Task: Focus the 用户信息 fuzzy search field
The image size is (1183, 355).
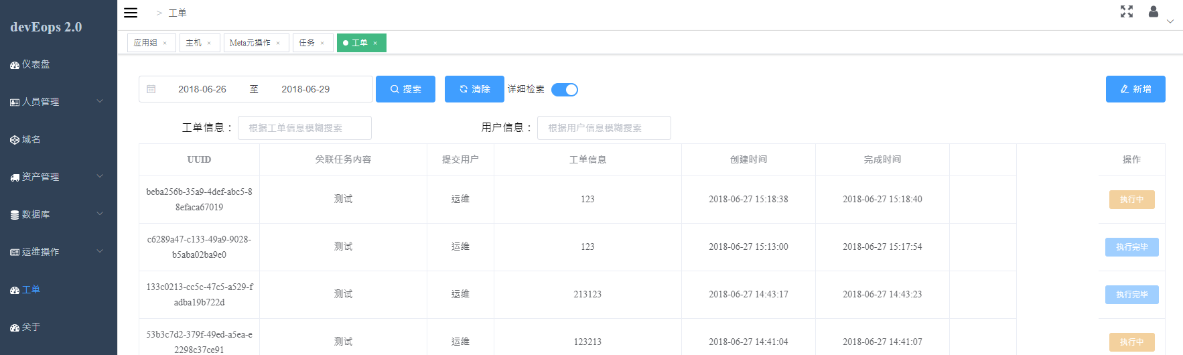Action: [x=604, y=128]
